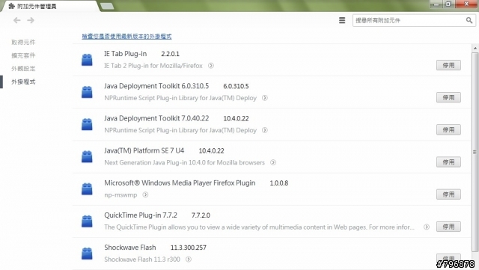Click version number 7.7.2.0
The height and width of the screenshot is (270, 479).
[x=201, y=215]
